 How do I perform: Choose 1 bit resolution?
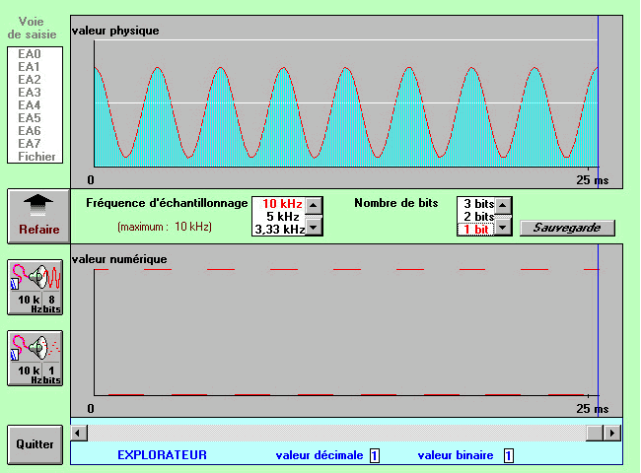476,230
